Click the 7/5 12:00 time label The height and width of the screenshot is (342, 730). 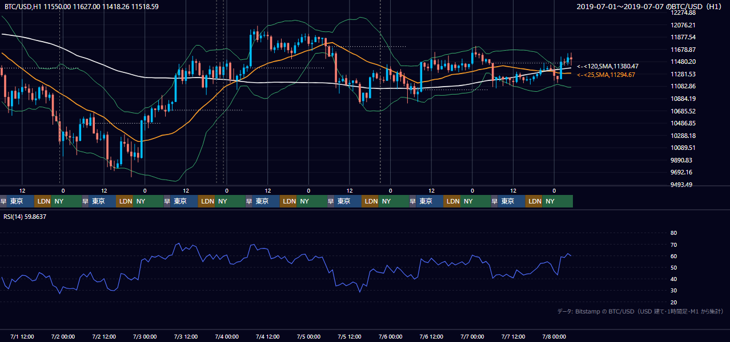coord(350,337)
